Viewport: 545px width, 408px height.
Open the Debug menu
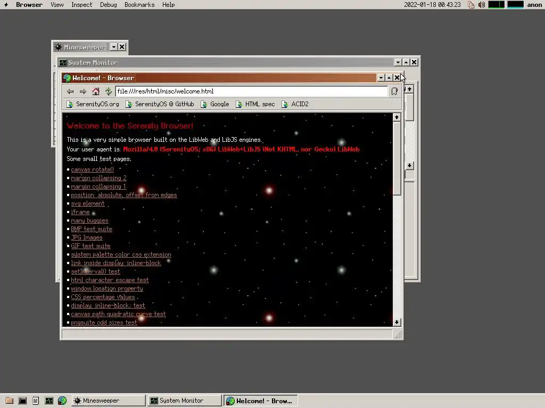(x=109, y=4)
